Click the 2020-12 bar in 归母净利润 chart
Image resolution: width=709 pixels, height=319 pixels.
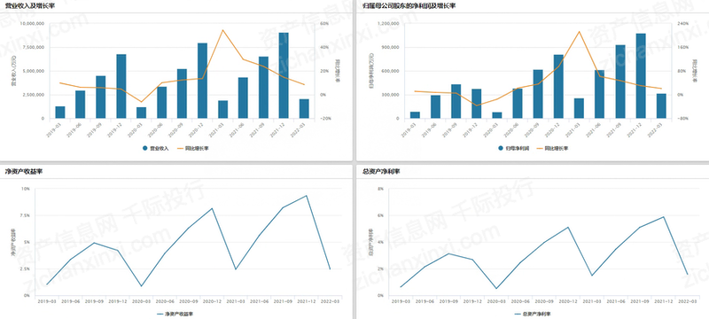pyautogui.click(x=558, y=87)
